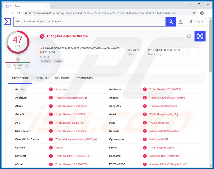Click DrWeb's Trojan.Siggen8.22348 result

point(161,148)
